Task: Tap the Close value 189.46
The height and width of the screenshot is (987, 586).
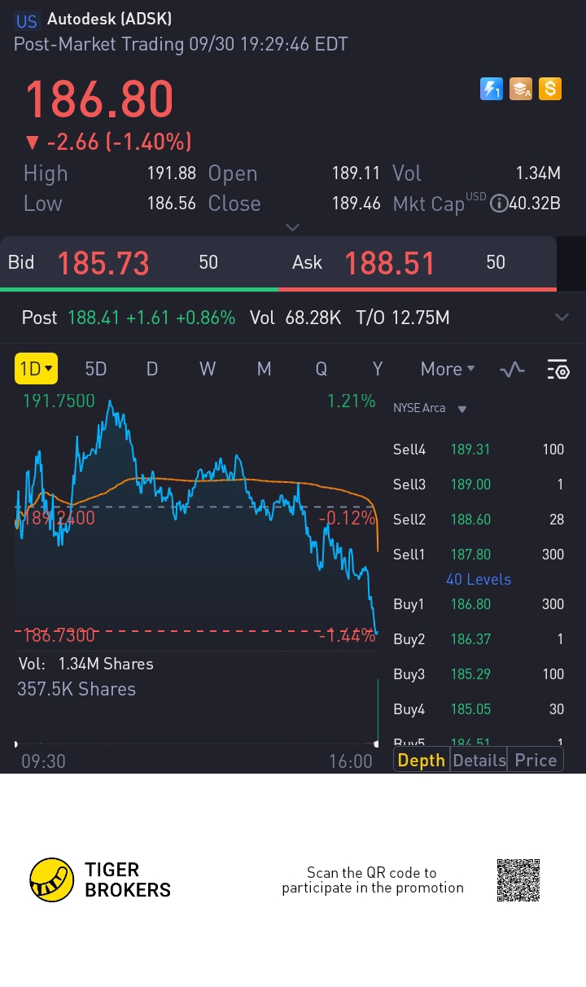Action: click(356, 204)
